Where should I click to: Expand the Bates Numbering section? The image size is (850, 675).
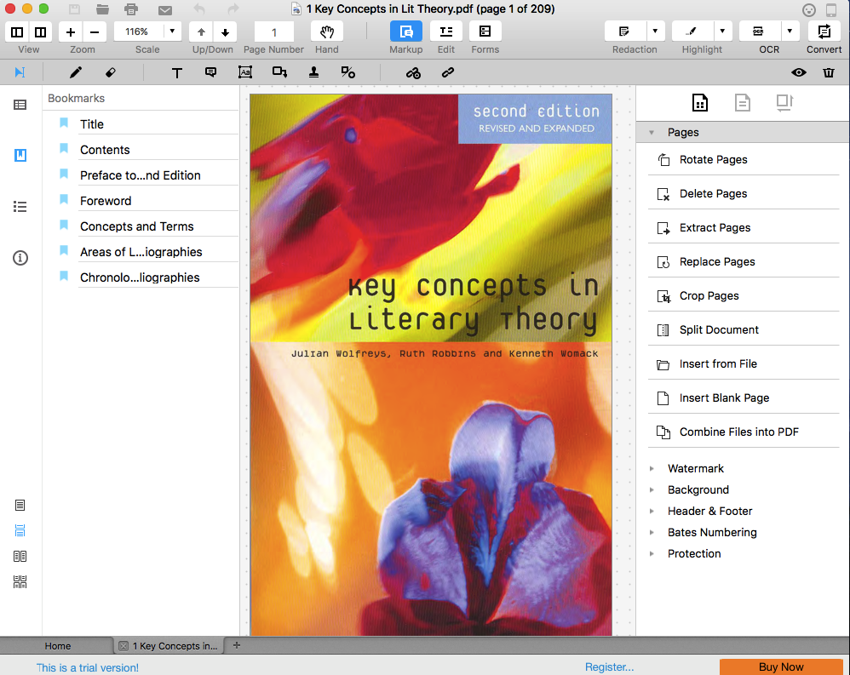711,532
